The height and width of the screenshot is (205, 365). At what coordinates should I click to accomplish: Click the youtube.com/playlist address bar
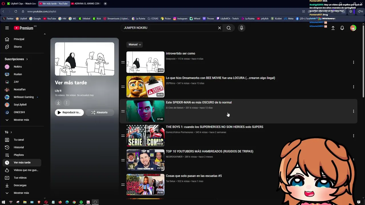[x=42, y=11]
